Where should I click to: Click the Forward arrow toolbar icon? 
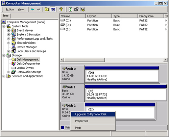(39, 9)
